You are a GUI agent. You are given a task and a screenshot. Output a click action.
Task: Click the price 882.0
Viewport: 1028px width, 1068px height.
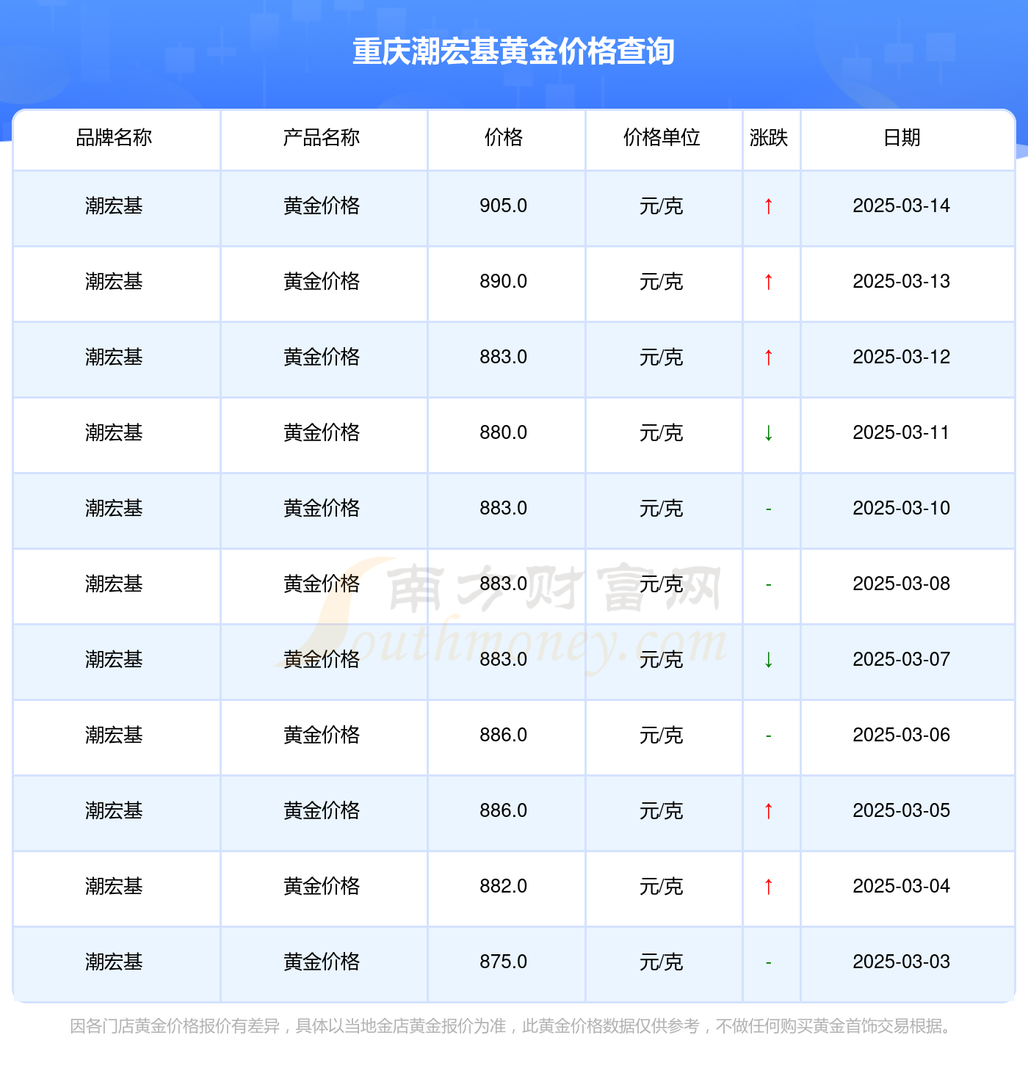(x=504, y=886)
